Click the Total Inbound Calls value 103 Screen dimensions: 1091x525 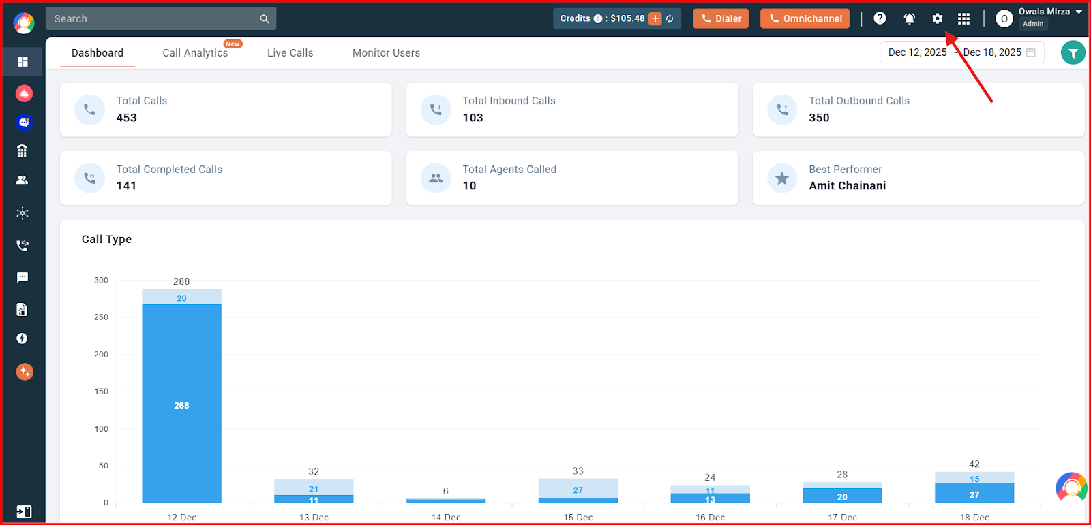point(473,118)
